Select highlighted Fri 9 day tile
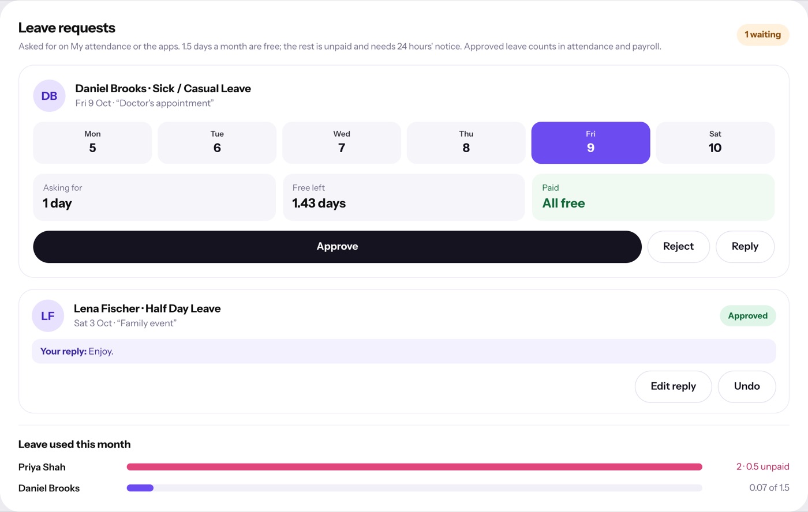 590,142
